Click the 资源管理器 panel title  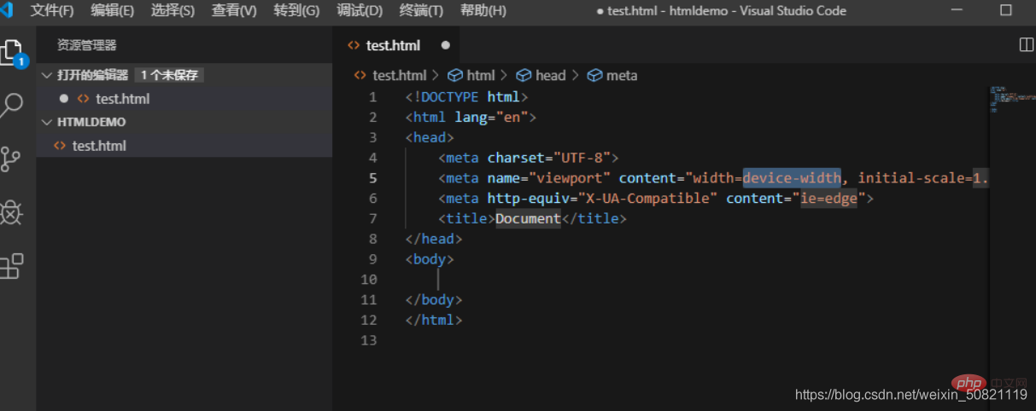coord(86,45)
